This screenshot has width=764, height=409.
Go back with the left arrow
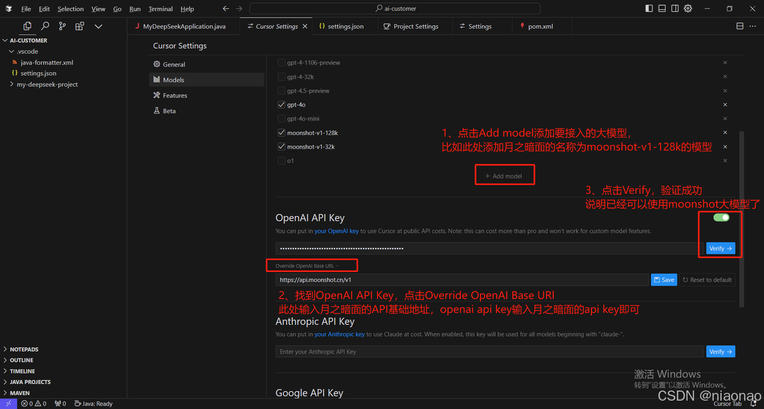pyautogui.click(x=226, y=9)
